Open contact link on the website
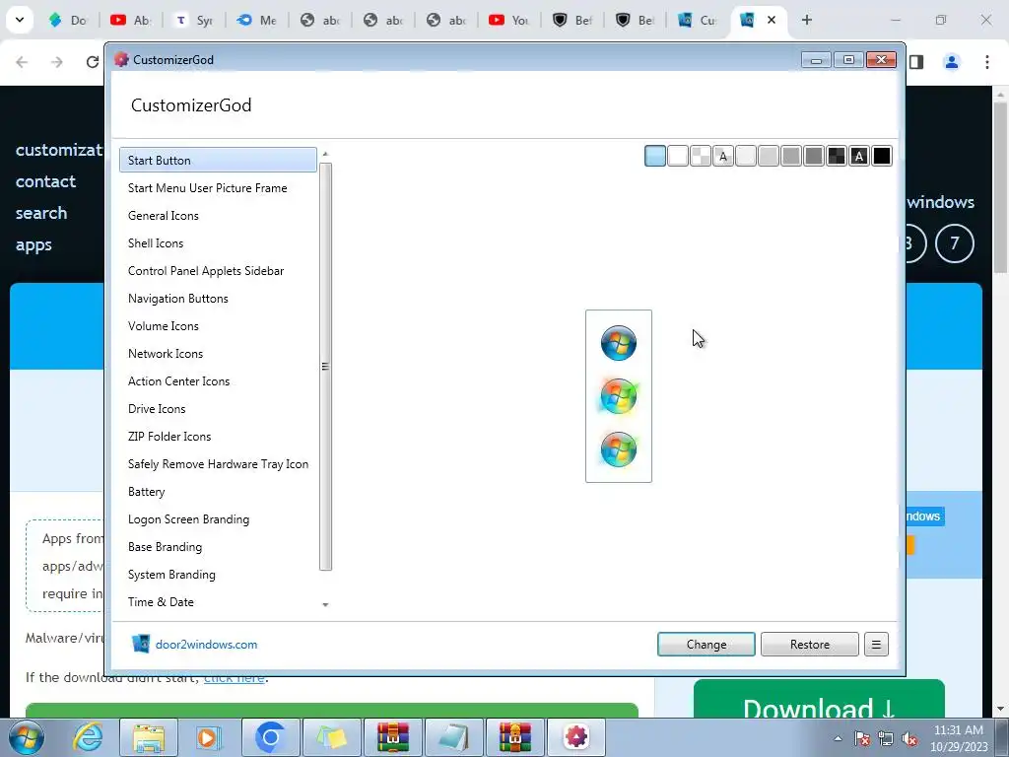The width and height of the screenshot is (1009, 757). 45,181
